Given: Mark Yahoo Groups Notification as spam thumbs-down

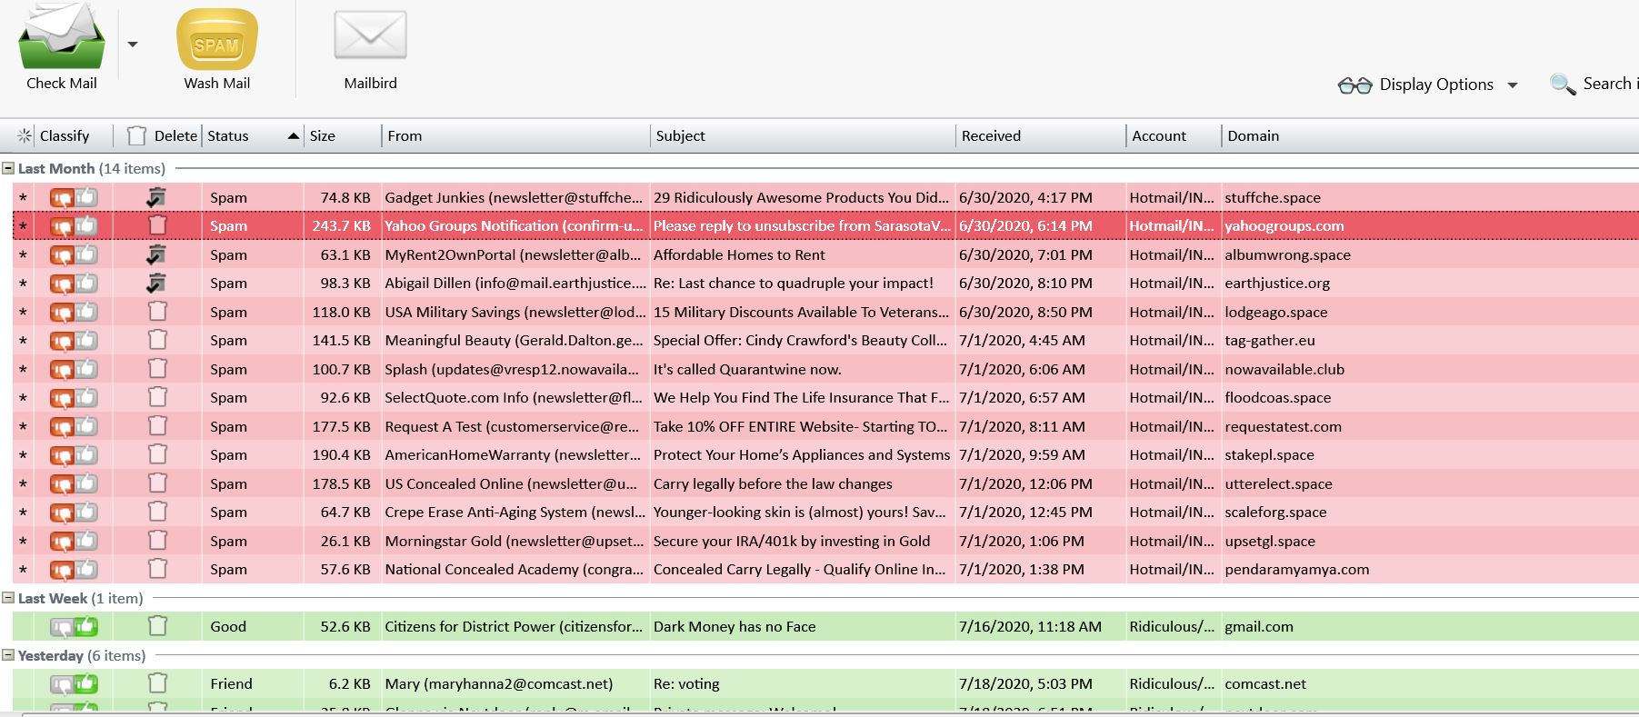Looking at the screenshot, I should pyautogui.click(x=62, y=225).
